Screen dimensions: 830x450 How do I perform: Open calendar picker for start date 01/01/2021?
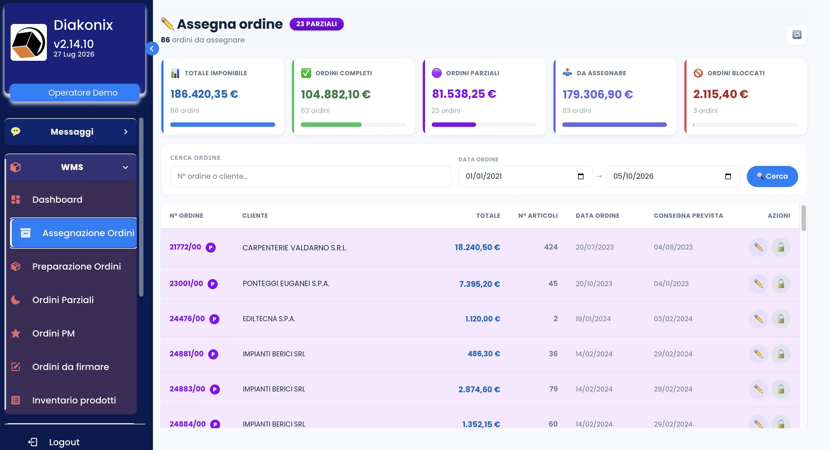tap(580, 176)
